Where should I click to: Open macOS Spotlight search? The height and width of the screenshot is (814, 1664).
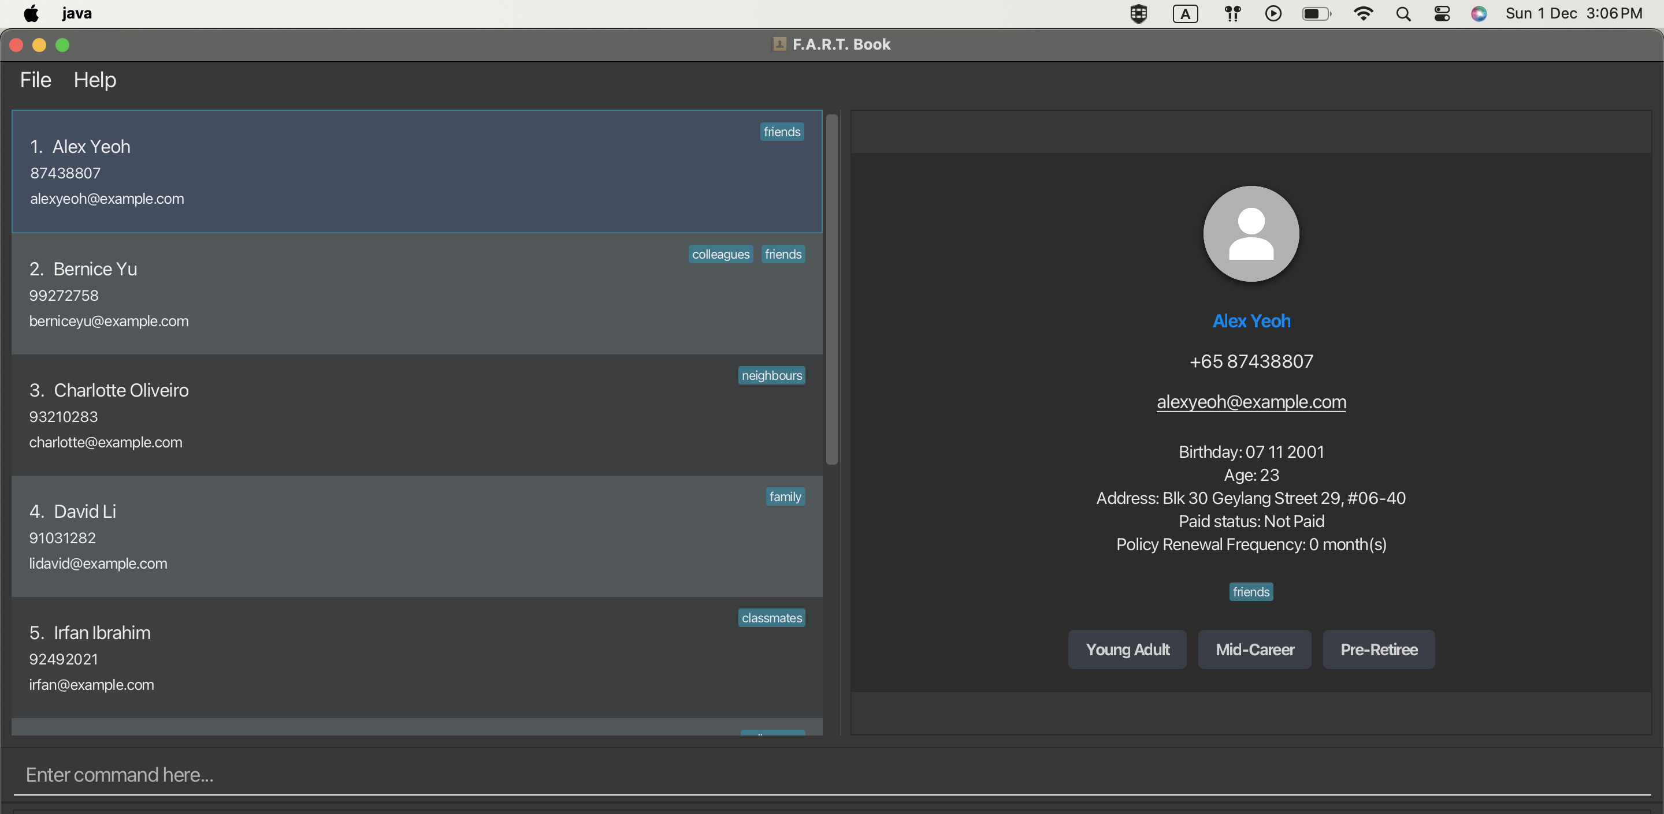tap(1402, 13)
